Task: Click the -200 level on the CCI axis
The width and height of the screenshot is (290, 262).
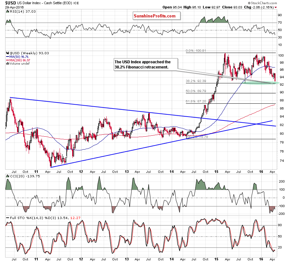Action: tap(281, 214)
